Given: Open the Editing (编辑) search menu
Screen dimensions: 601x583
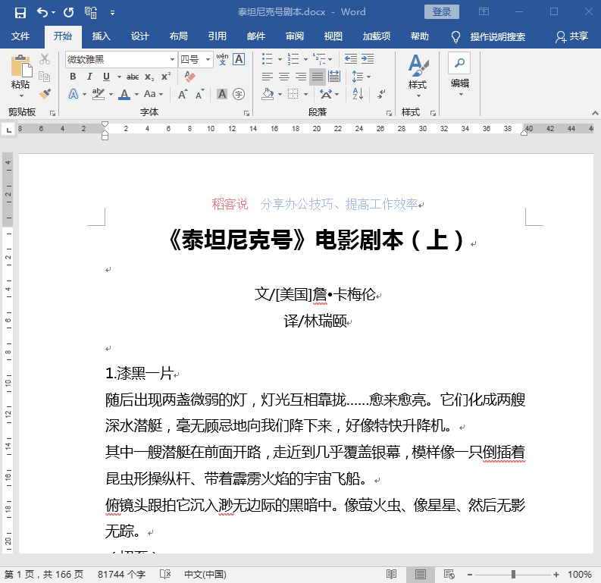Looking at the screenshot, I should click(459, 74).
